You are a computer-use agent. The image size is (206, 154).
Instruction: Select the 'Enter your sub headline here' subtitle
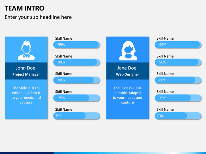tap(38, 17)
